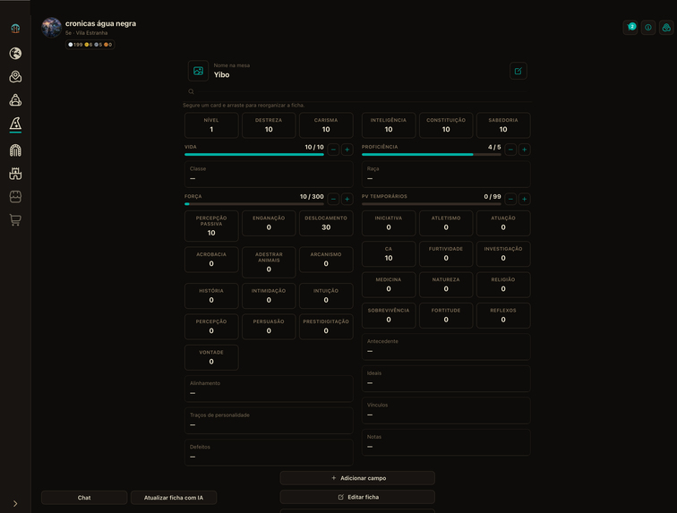
Task: Expand the sidebar with the bottom chevron
Action: pyautogui.click(x=15, y=503)
